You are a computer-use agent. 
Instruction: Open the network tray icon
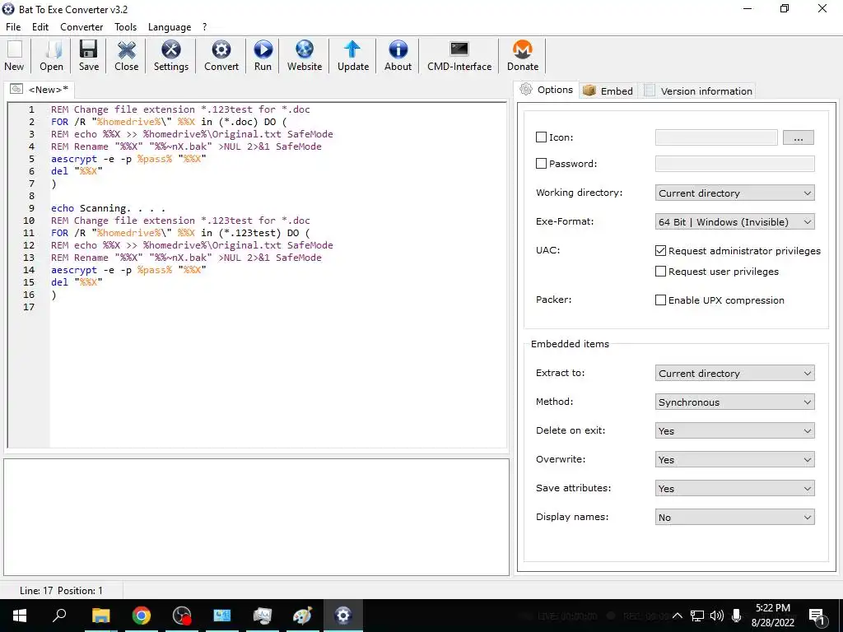click(697, 616)
